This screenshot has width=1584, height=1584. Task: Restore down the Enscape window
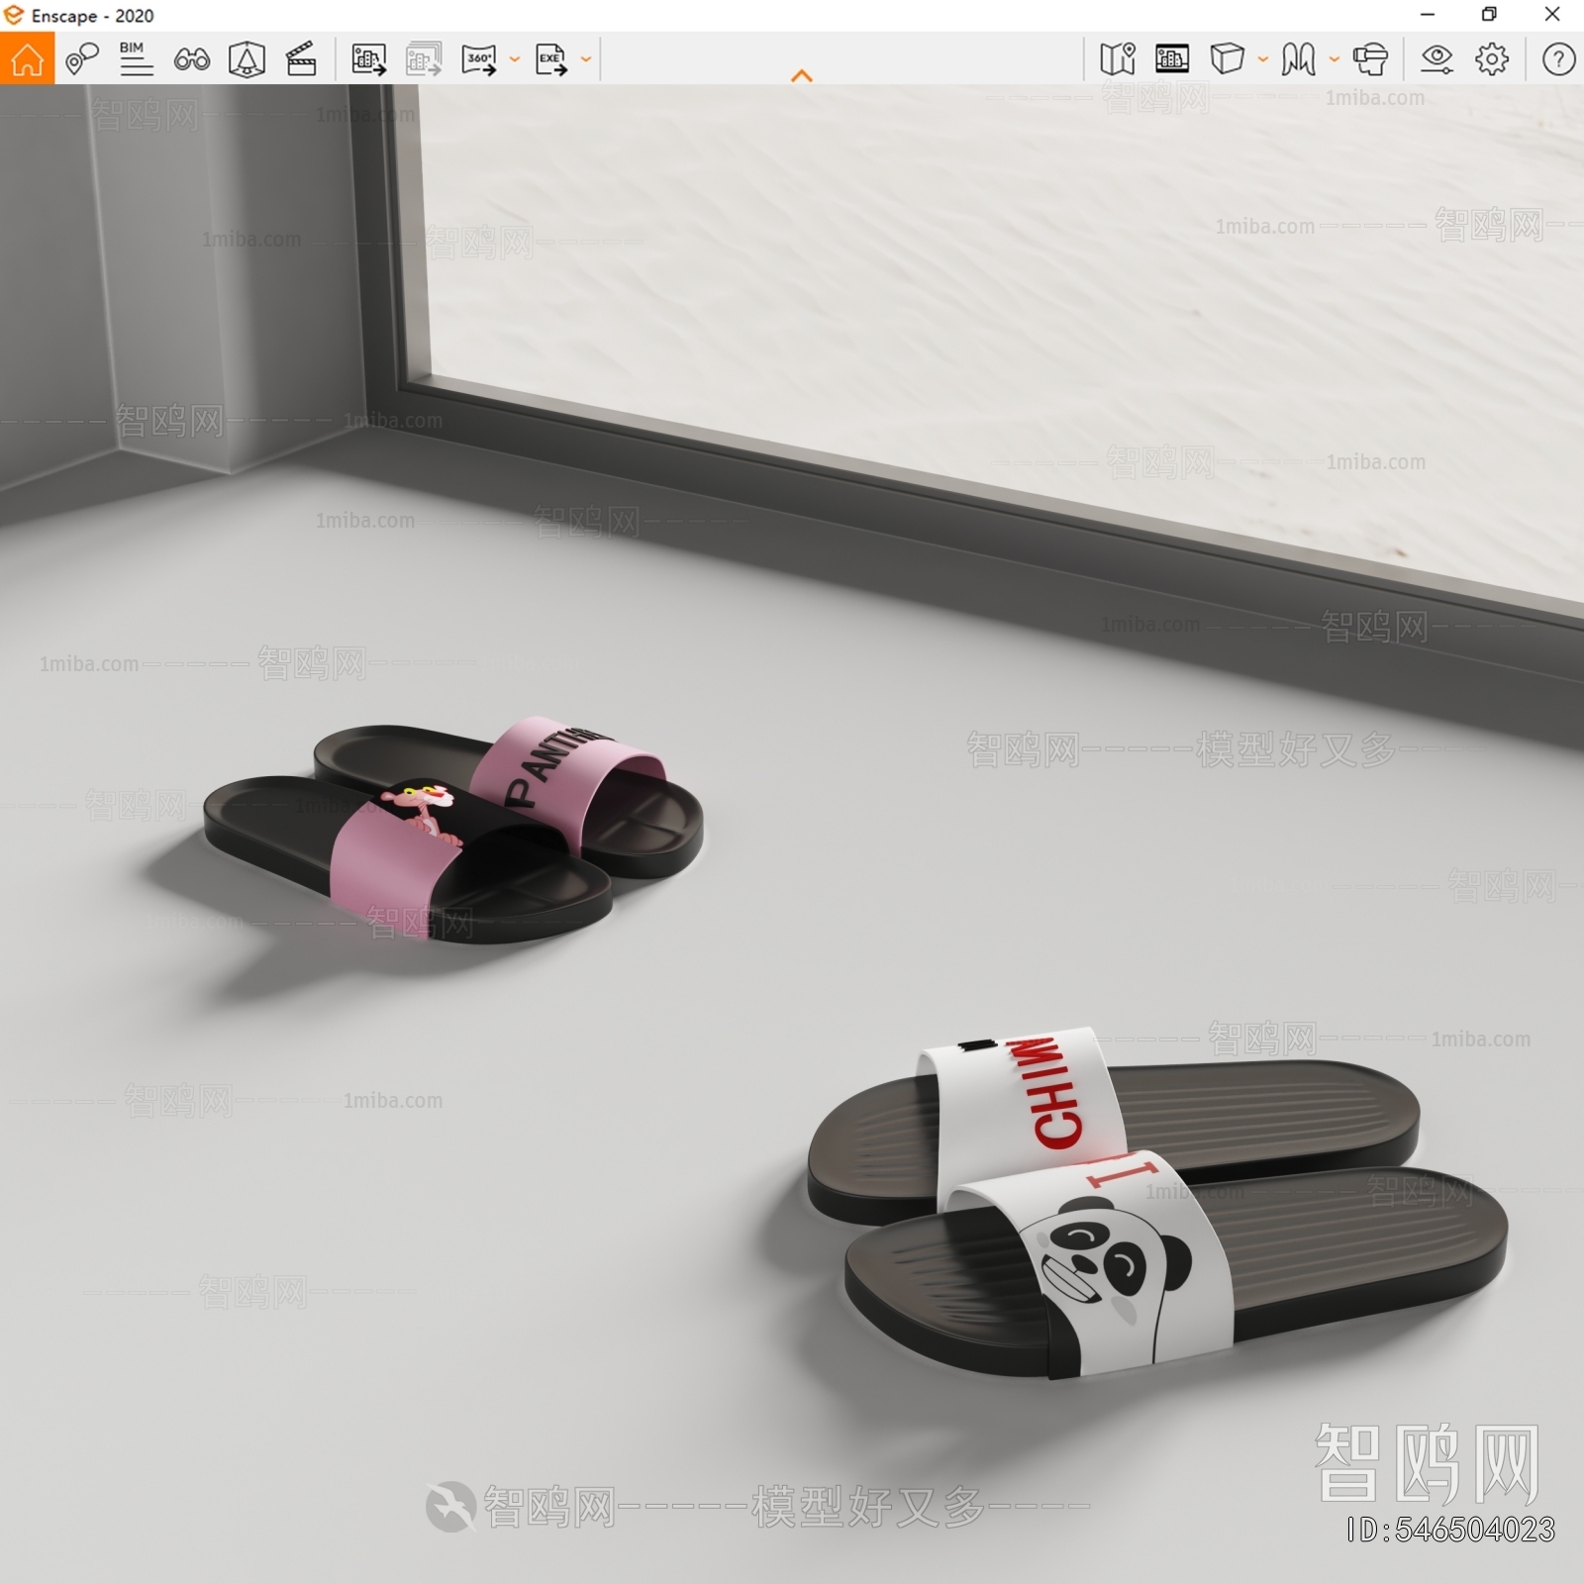point(1489,15)
